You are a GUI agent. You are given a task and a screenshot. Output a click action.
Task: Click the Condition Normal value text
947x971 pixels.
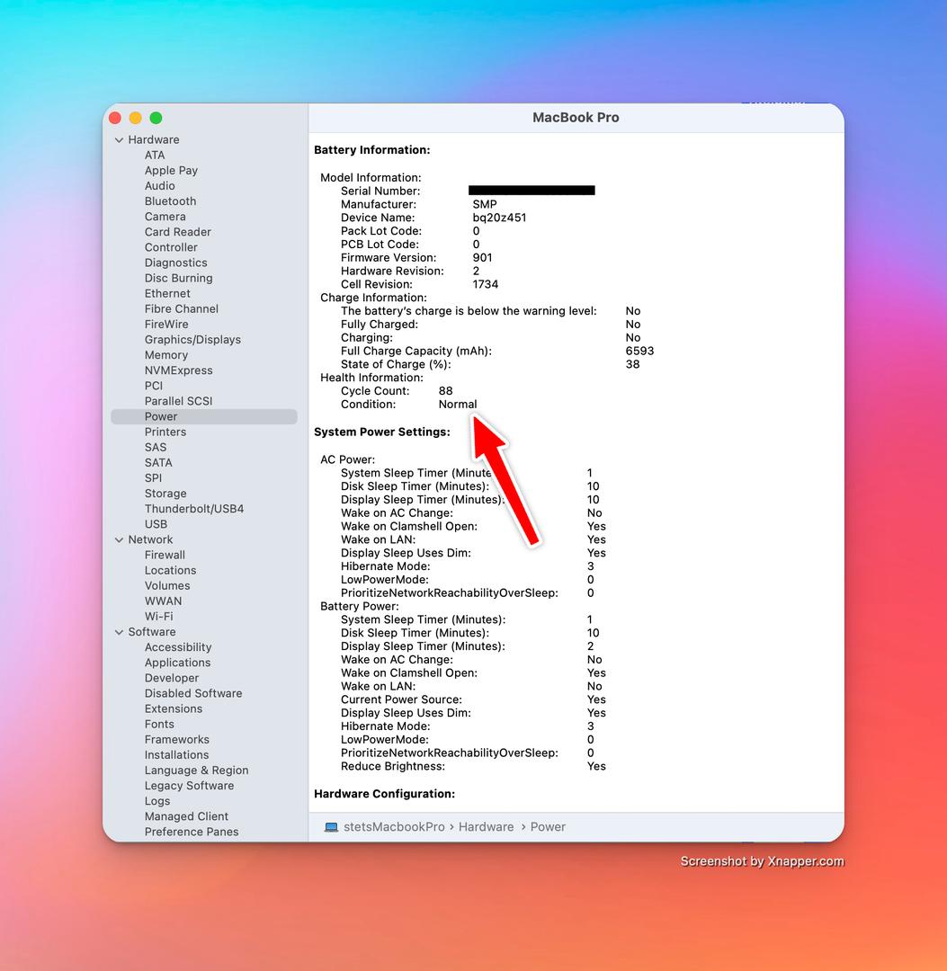pos(458,405)
